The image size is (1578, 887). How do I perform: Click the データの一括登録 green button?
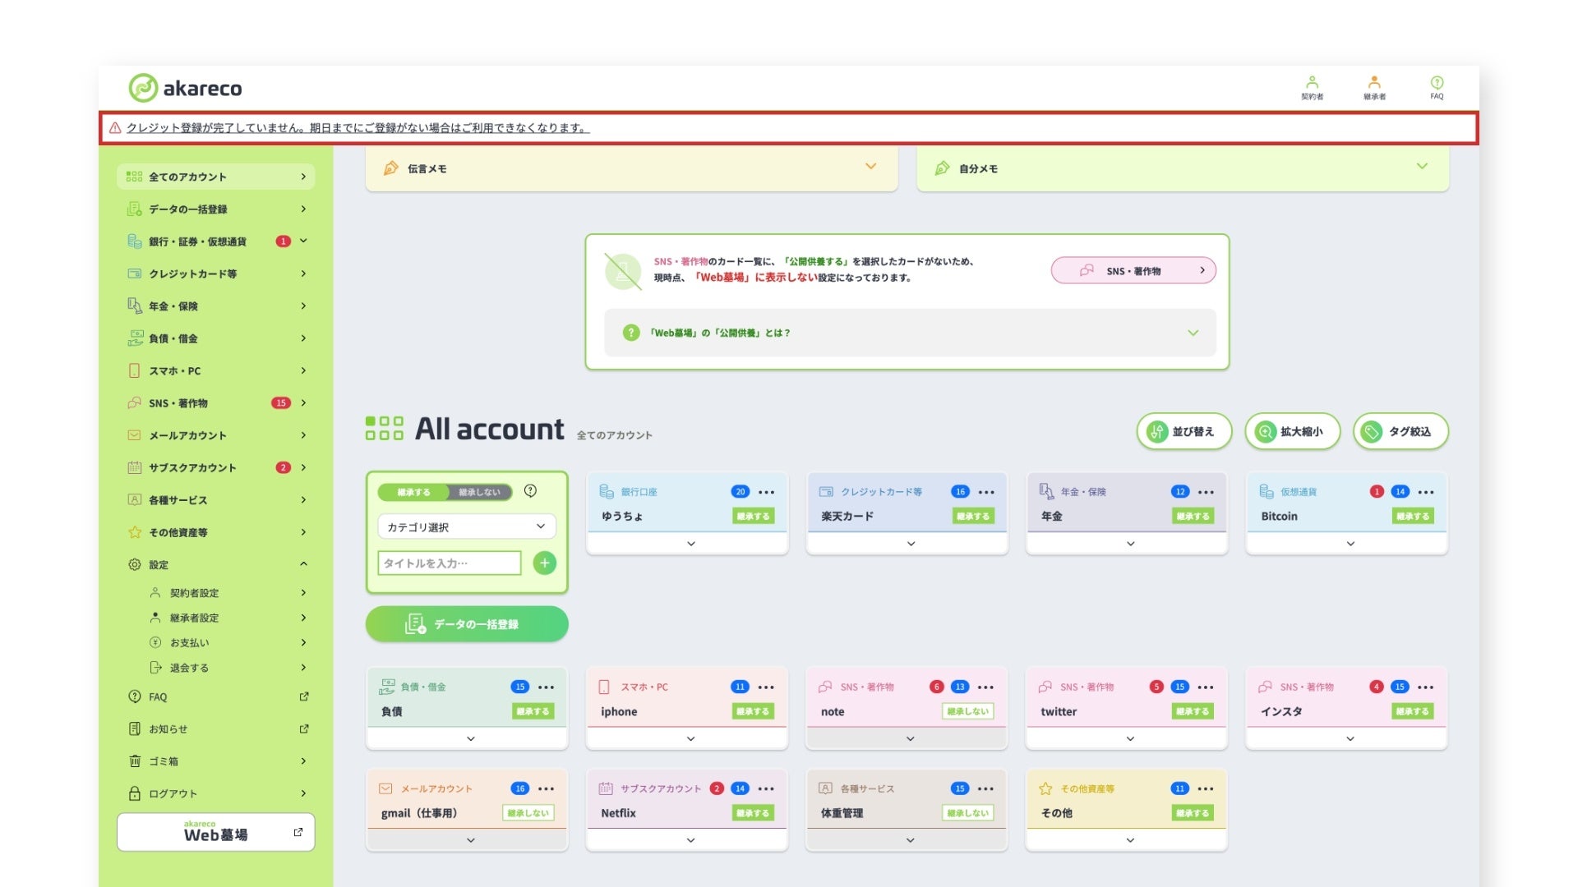coord(466,624)
